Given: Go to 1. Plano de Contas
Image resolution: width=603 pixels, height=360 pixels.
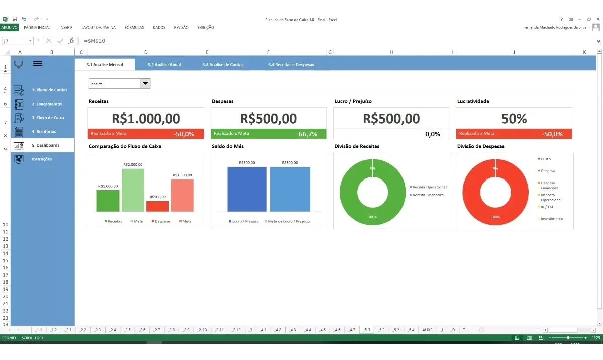Looking at the screenshot, I should click(49, 90).
